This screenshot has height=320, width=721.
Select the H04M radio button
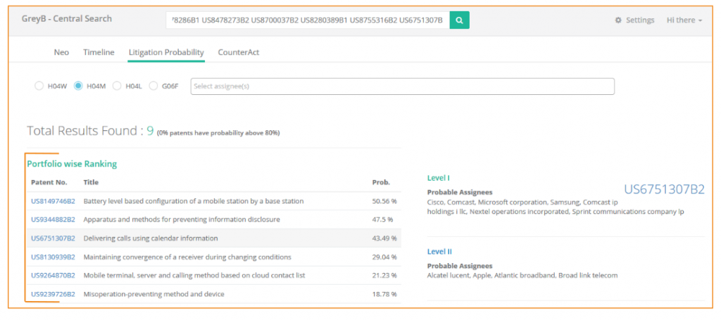point(78,86)
